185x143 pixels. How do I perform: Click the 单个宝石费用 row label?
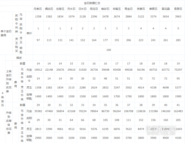click(x=6, y=33)
